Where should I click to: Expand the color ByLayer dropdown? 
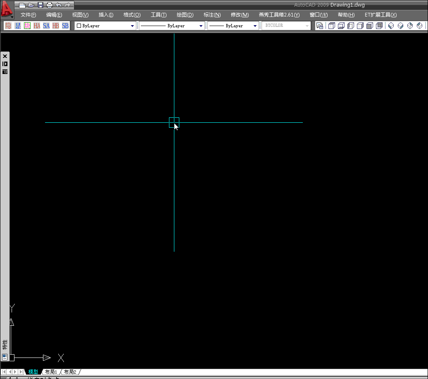point(132,26)
